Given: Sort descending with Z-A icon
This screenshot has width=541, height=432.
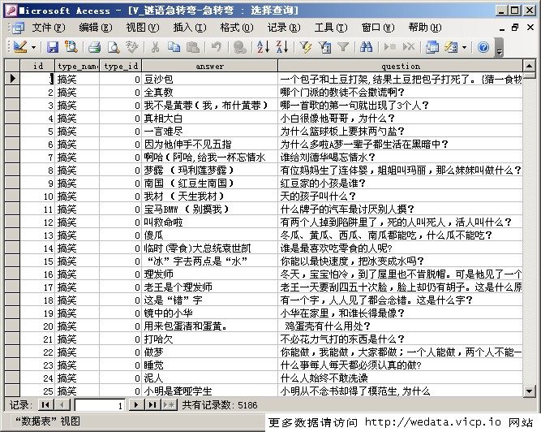Looking at the screenshot, I should click(282, 47).
